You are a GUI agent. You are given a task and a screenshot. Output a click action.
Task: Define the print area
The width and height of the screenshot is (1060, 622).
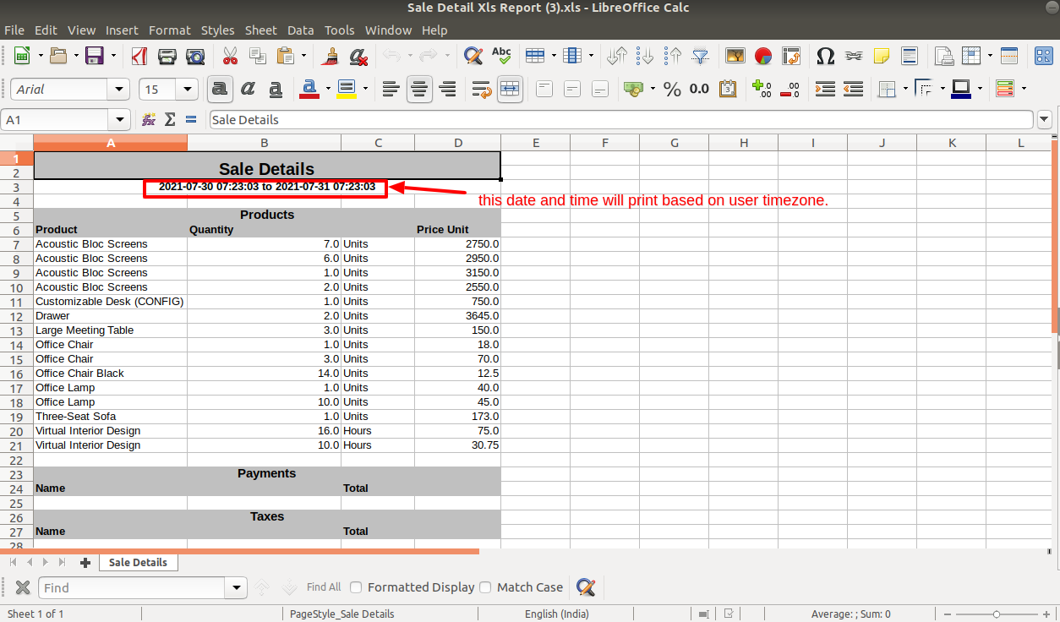(944, 57)
